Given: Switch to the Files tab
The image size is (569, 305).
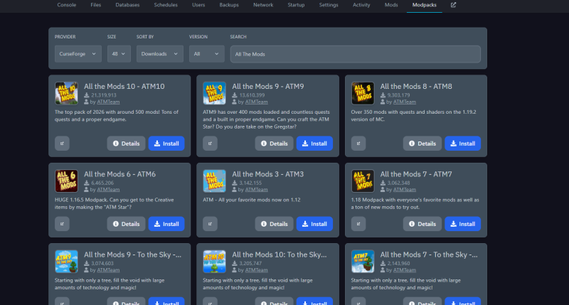Looking at the screenshot, I should point(96,5).
